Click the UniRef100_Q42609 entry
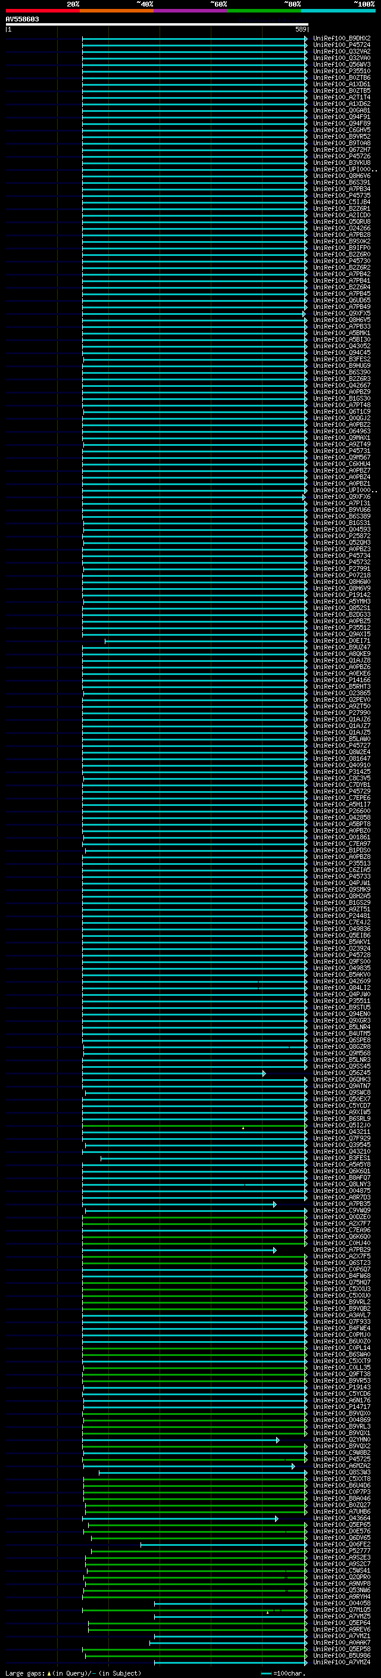 [x=342, y=981]
